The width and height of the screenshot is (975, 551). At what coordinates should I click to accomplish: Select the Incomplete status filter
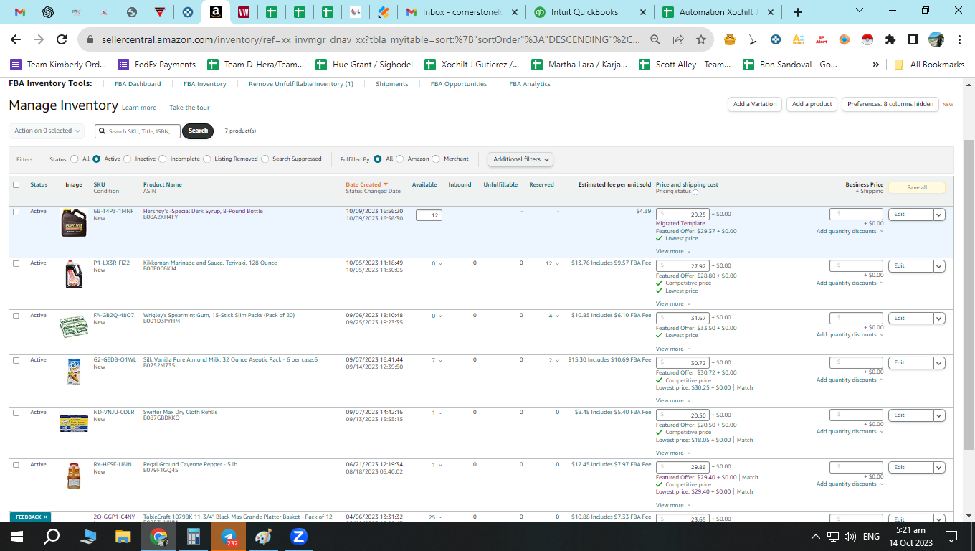click(x=163, y=159)
